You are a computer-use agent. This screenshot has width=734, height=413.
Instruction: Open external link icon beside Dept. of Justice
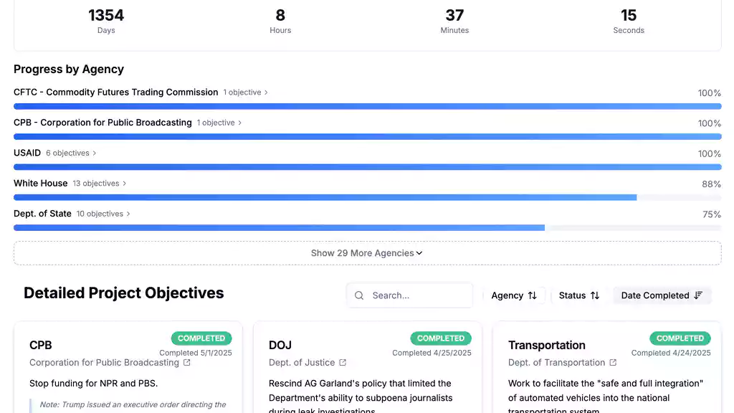coord(343,362)
